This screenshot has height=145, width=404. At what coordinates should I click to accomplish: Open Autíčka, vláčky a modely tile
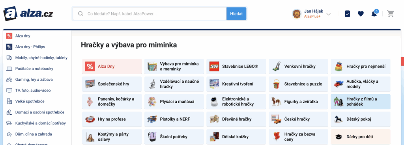(361, 84)
